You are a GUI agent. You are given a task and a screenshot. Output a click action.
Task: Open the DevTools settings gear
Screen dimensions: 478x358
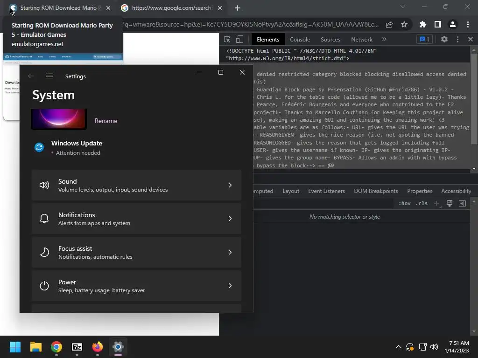[x=444, y=39]
